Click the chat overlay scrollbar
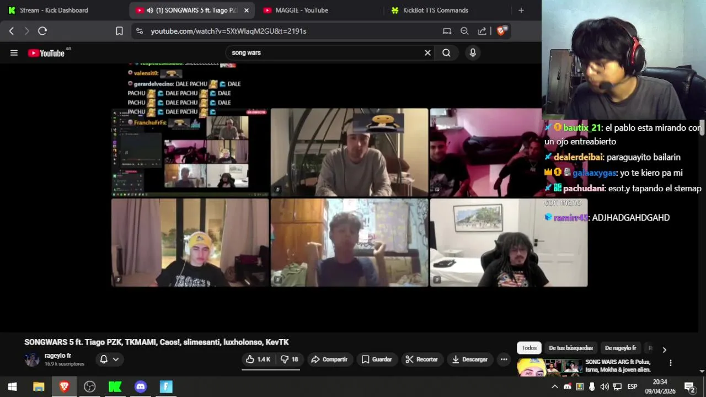The width and height of the screenshot is (706, 397). 702,128
